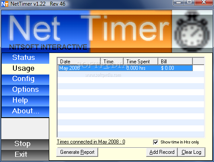Click Add Record
This screenshot has height=162, width=214.
pos(162,152)
